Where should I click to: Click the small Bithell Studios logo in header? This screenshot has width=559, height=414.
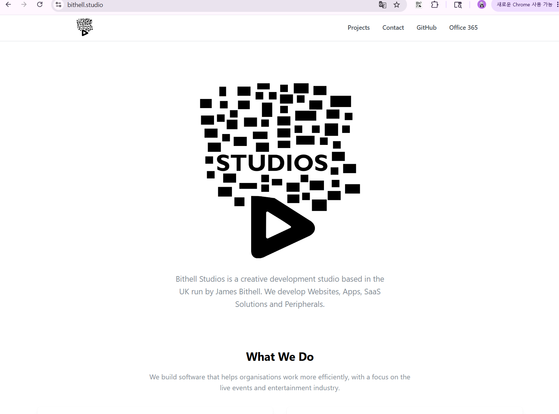point(84,27)
